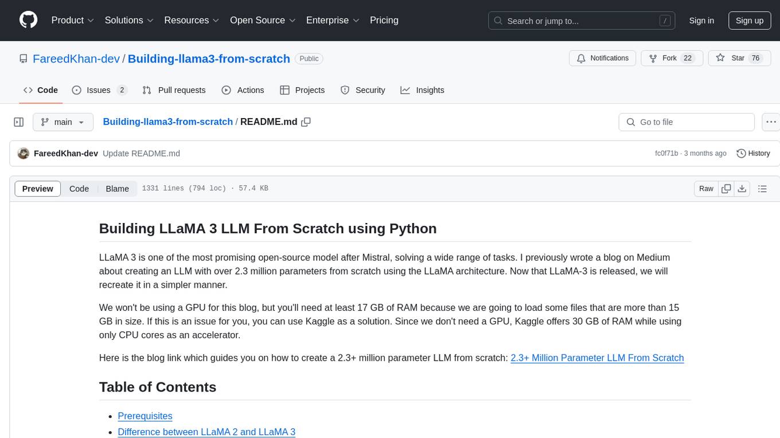Open the Building-llama3-from-scratch repository title link
The image size is (780, 438).
[x=209, y=58]
